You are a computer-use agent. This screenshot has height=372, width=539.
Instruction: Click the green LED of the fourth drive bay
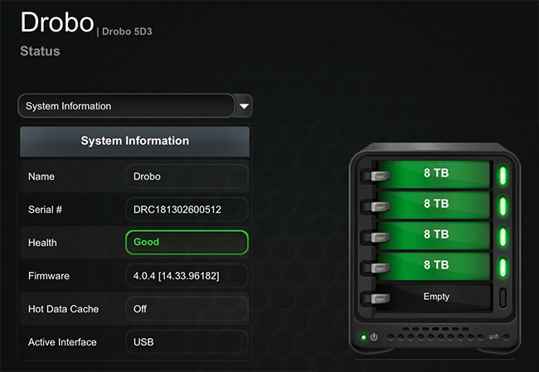(503, 268)
